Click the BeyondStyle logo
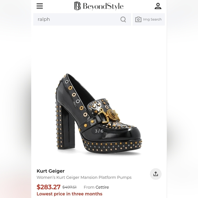Screen dimensions: 198x198 coord(99,6)
